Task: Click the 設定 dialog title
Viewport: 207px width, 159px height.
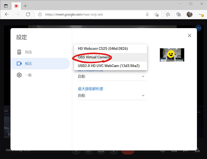Action: pyautogui.click(x=21, y=37)
